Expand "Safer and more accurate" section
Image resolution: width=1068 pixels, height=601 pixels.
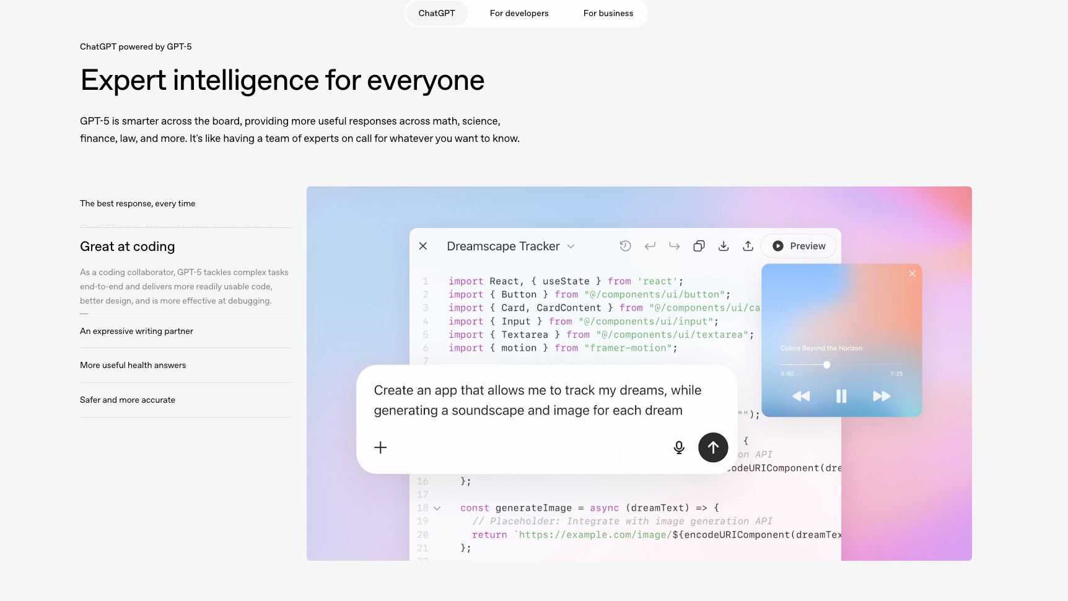tap(128, 400)
